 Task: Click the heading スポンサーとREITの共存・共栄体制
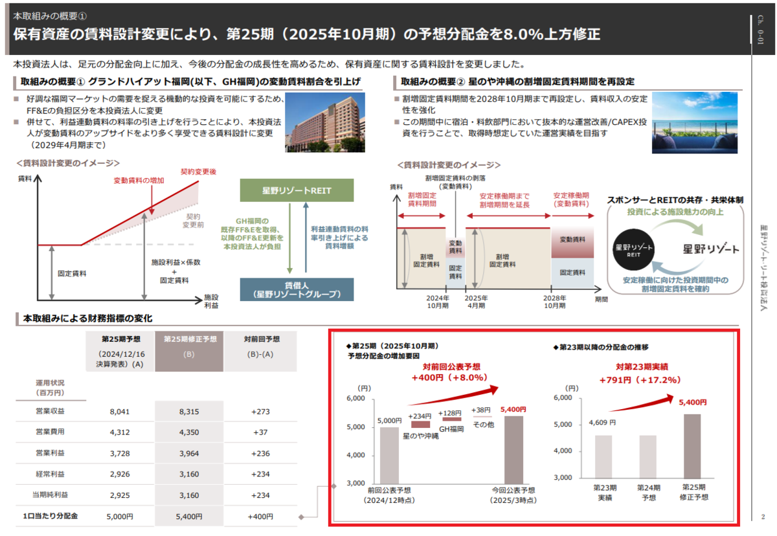(x=675, y=201)
